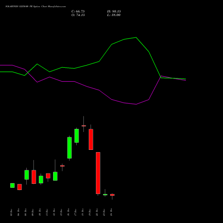Click the long red candle above 22 Dec

coord(98,173)
